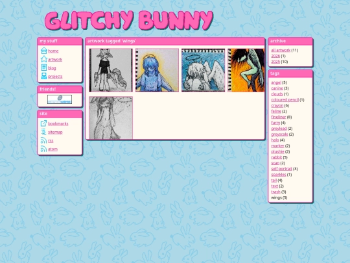Select the halo tag

point(275,140)
